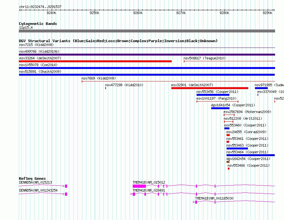Select the large TMEM41B NM_015012 exon block
Image resolution: width=284 pixels, height=220 pixels.
tap(139, 186)
